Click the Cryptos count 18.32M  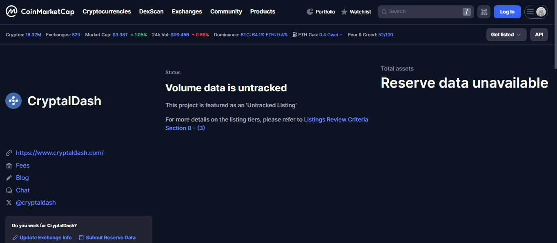point(33,35)
